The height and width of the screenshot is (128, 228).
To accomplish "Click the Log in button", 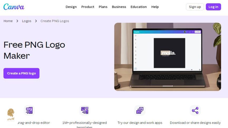I will coord(213,7).
